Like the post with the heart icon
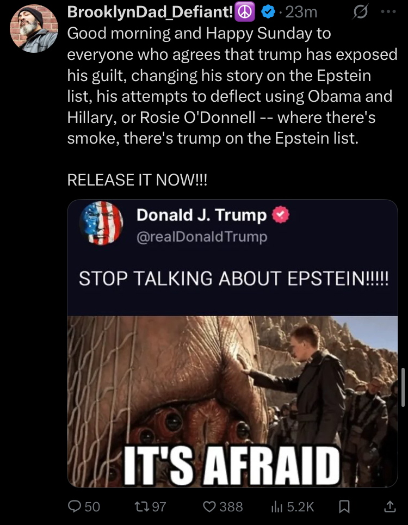 pyautogui.click(x=209, y=507)
